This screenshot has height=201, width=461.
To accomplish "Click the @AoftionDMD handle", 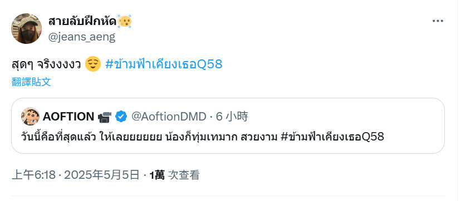I will coord(169,117).
